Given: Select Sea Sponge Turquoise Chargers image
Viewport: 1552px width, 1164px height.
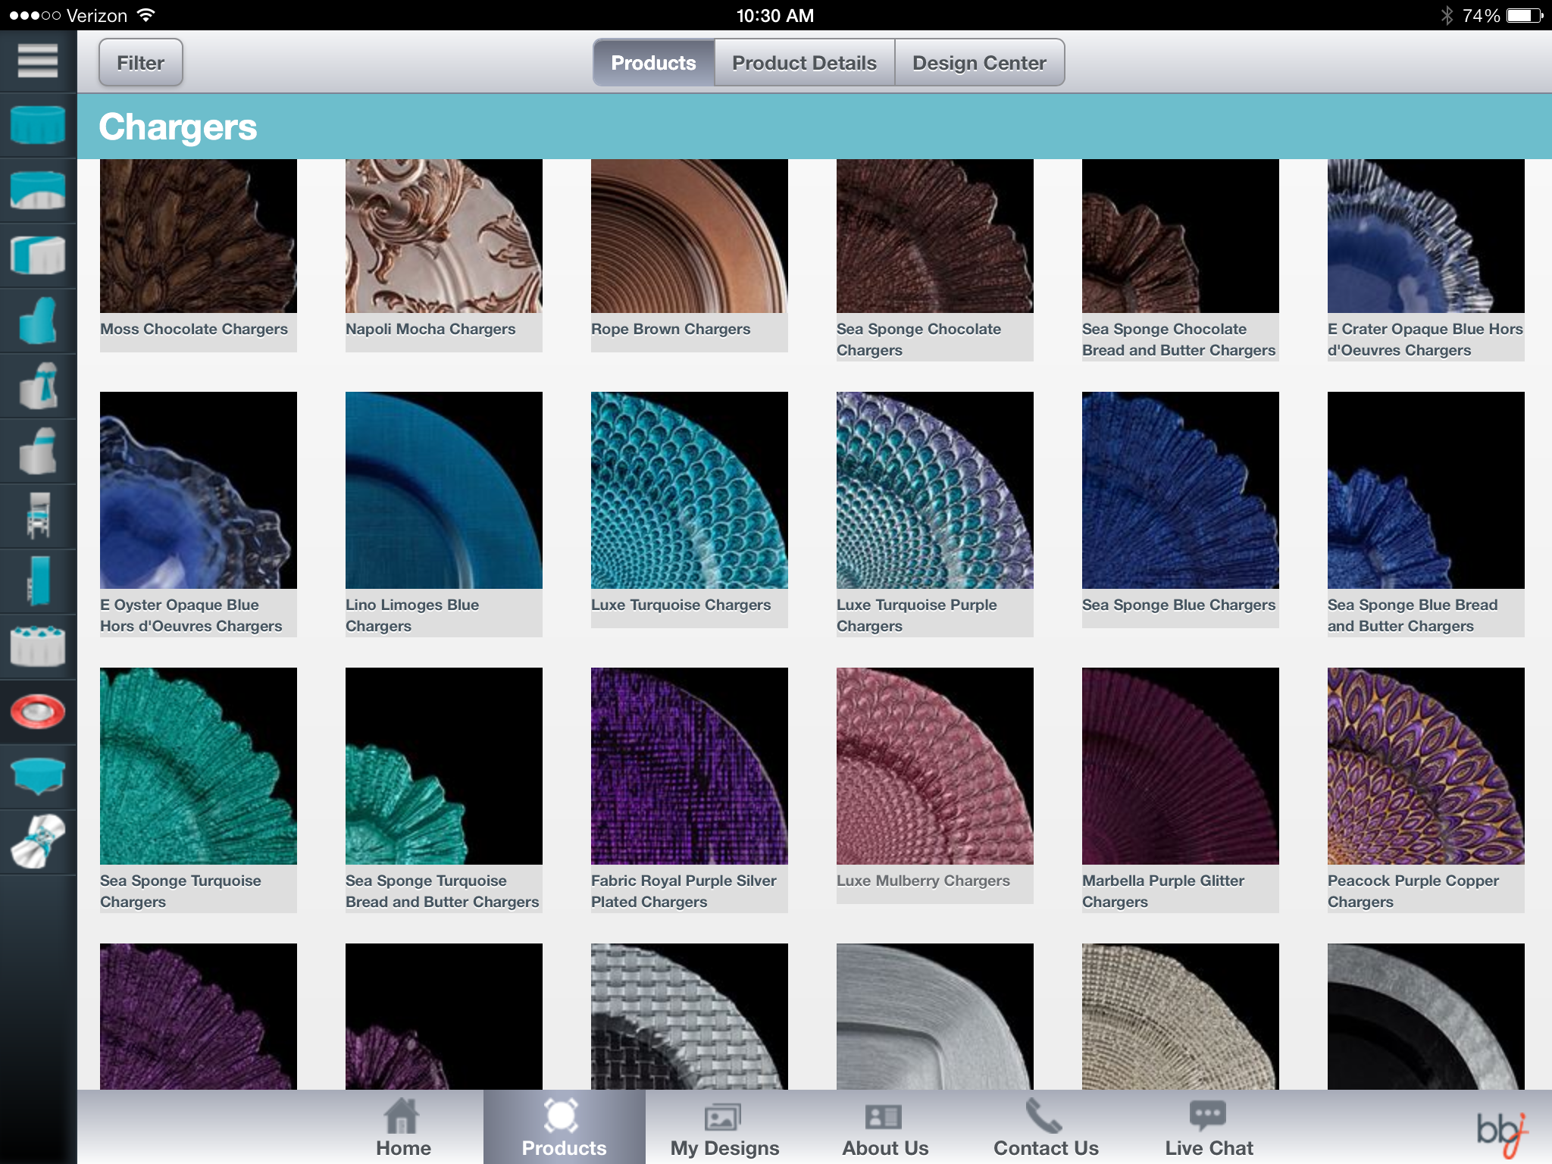Looking at the screenshot, I should coord(199,766).
